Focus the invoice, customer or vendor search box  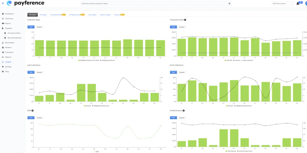click(154, 4)
